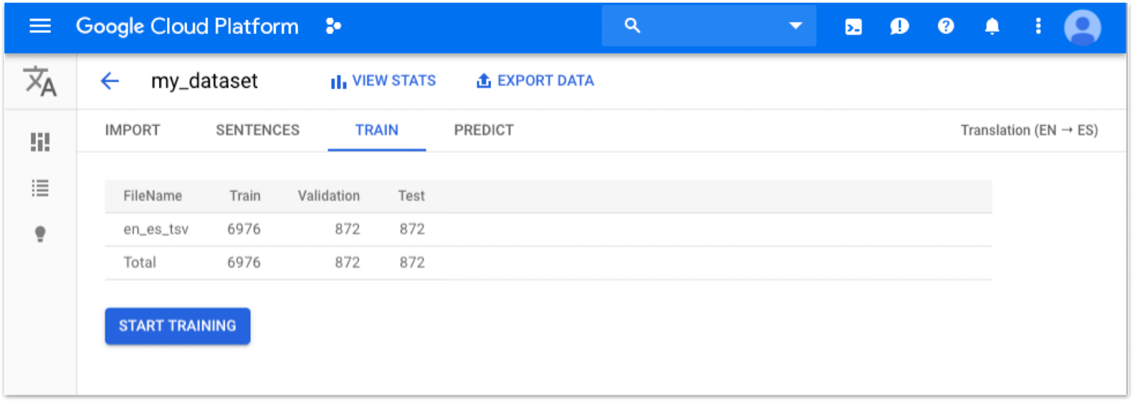Open the dashboard icon in sidebar
This screenshot has height=401, width=1133.
40,142
